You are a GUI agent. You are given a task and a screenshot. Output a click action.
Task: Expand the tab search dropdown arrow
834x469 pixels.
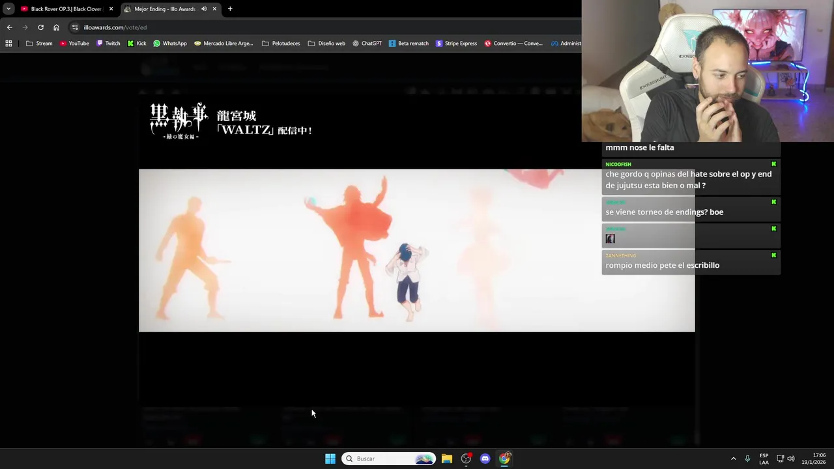point(8,9)
